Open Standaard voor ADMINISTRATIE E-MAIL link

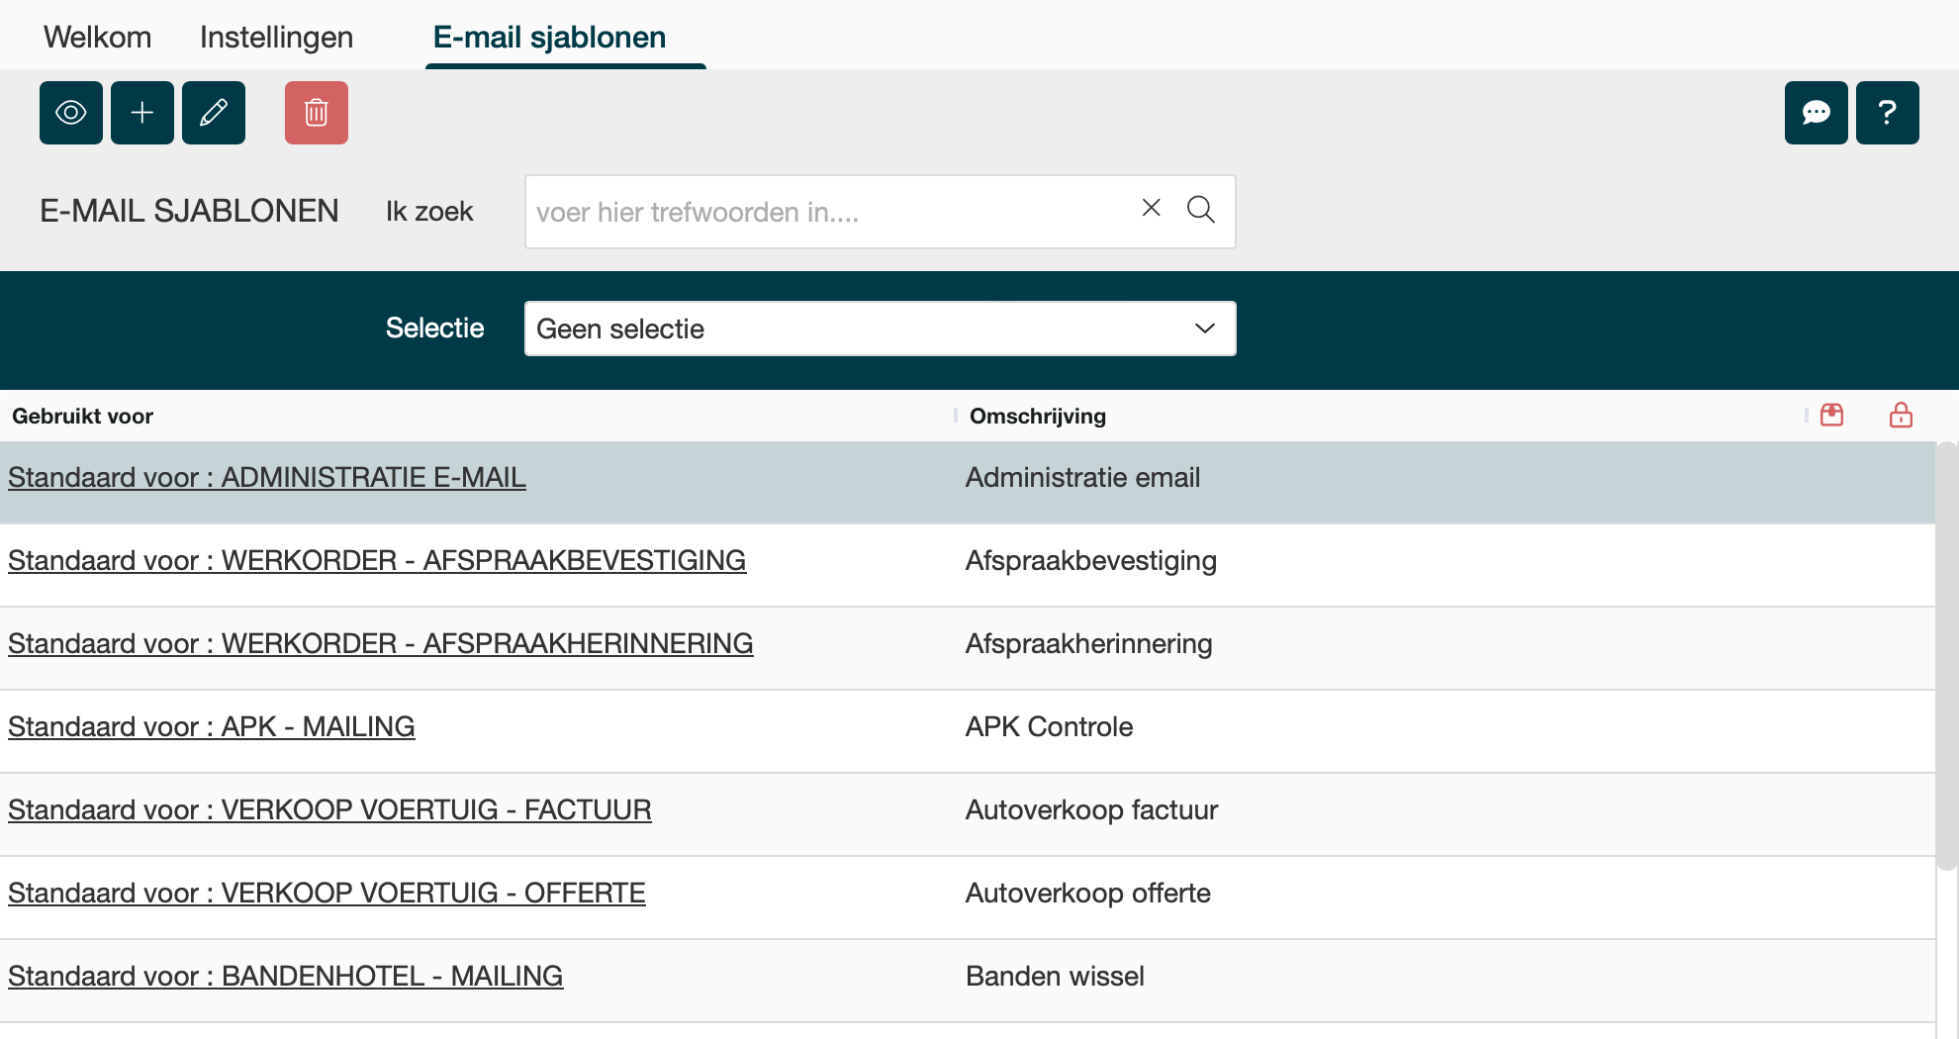pyautogui.click(x=267, y=478)
